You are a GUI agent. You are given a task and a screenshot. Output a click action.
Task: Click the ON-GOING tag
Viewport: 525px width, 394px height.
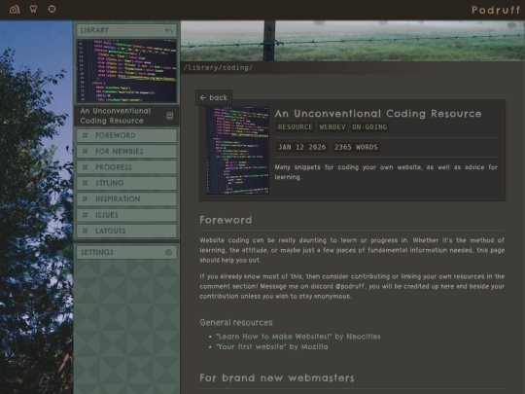369,127
